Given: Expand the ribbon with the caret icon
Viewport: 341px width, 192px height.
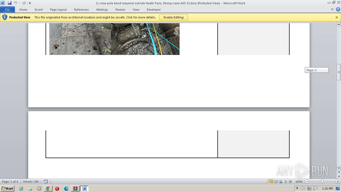Looking at the screenshot, I should click(x=332, y=10).
